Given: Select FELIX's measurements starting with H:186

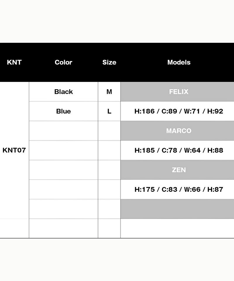Looking at the screenshot, I should [179, 111].
